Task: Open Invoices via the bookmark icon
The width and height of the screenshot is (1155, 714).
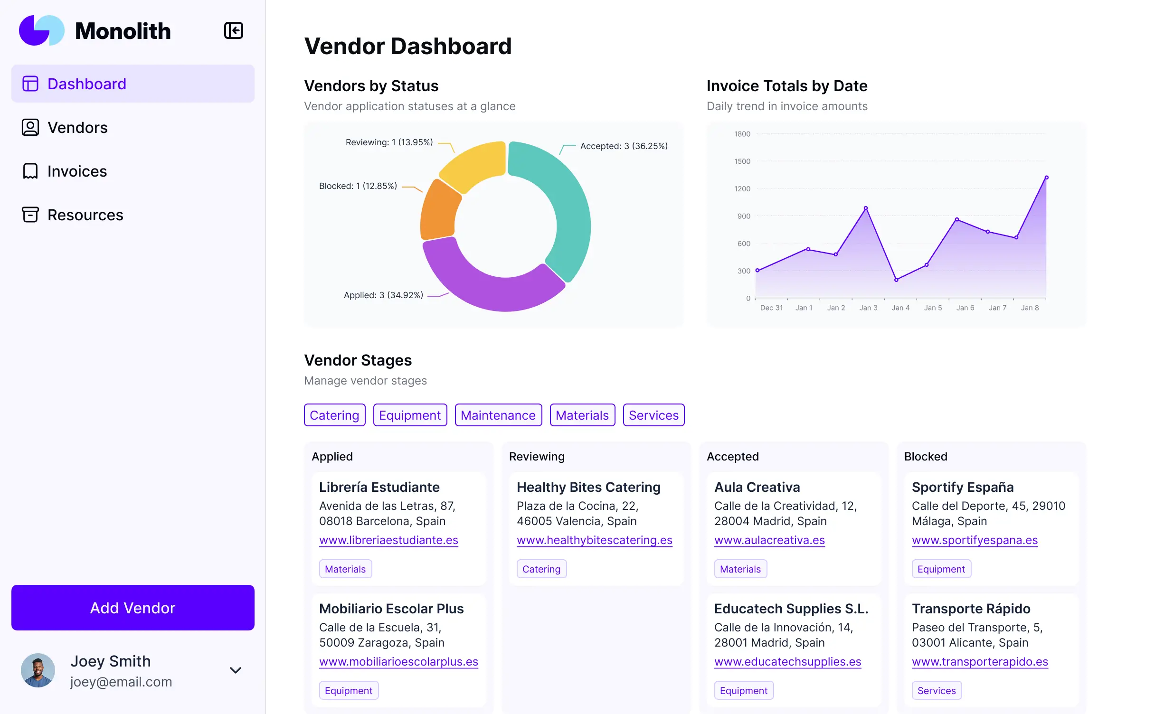Action: tap(30, 171)
